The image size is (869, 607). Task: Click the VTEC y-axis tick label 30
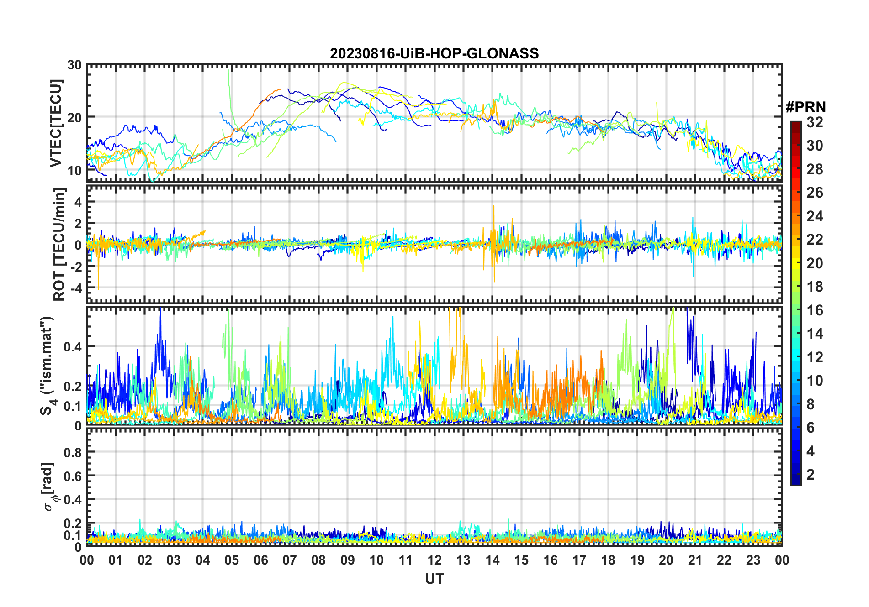[x=74, y=65]
